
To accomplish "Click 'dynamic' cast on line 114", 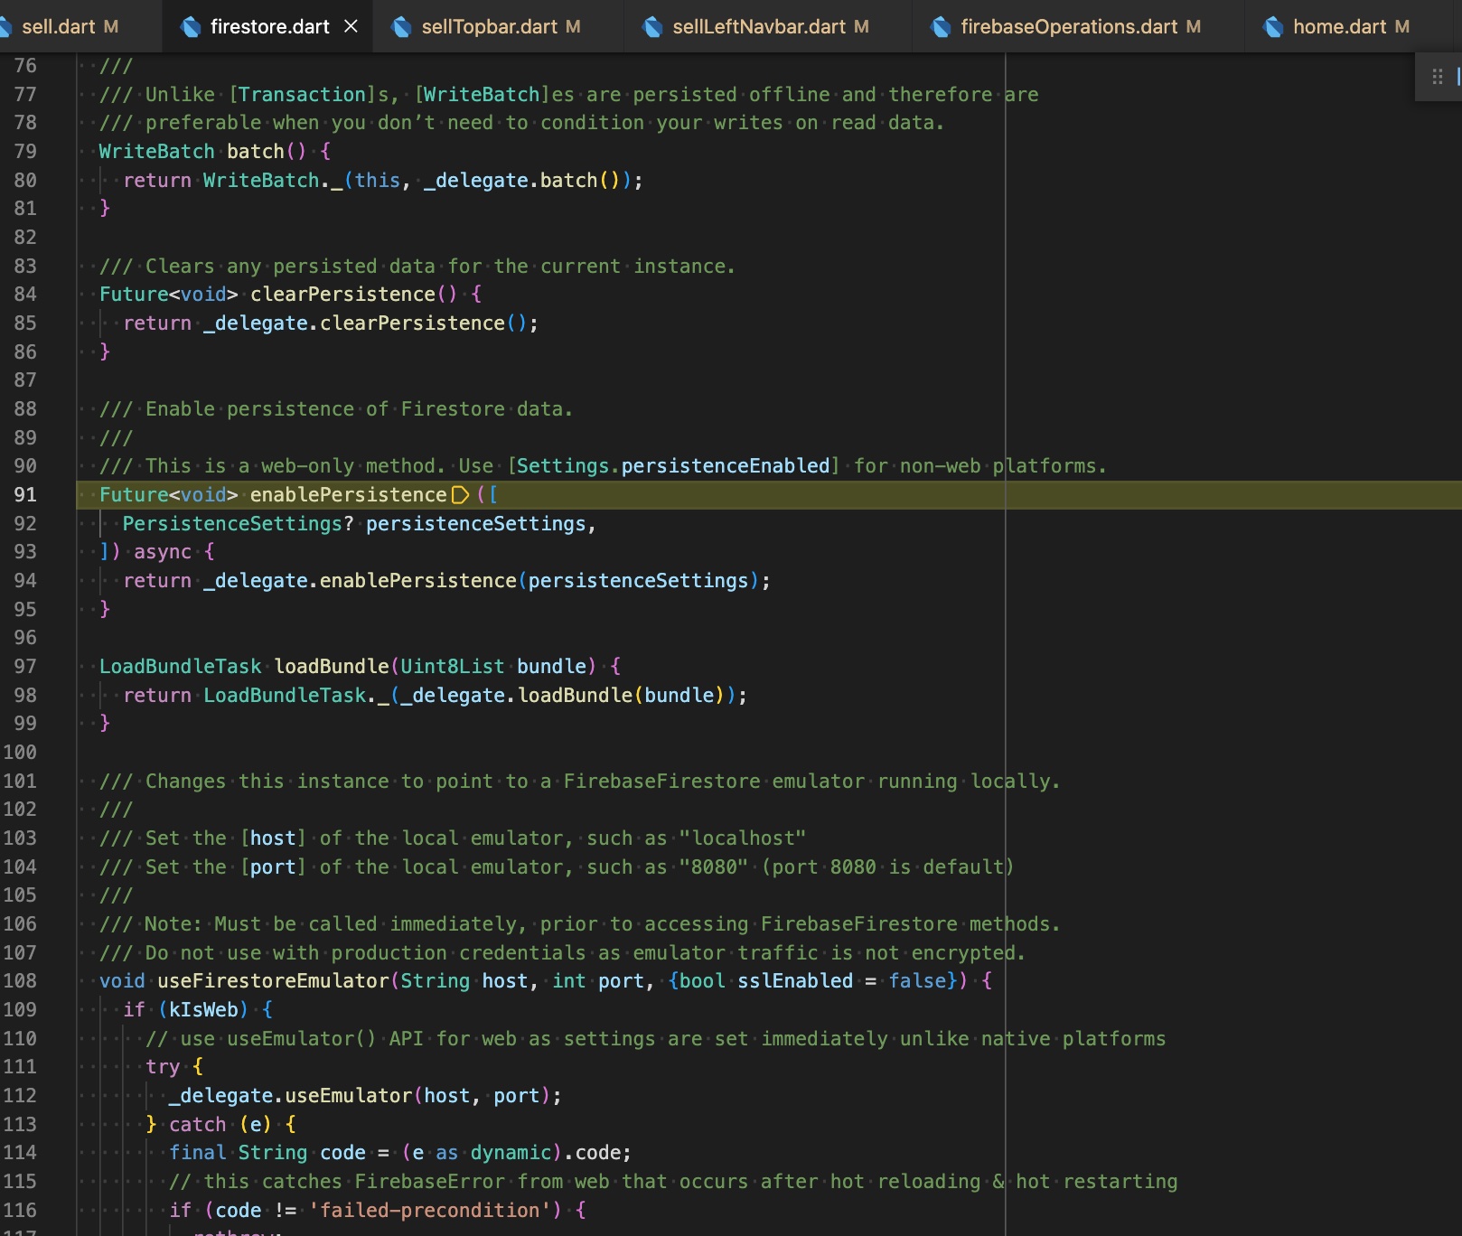I will (x=511, y=1152).
